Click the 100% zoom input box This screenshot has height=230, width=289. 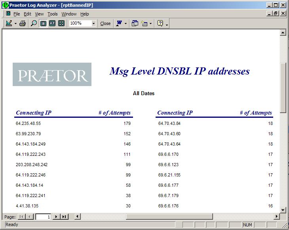coord(80,23)
